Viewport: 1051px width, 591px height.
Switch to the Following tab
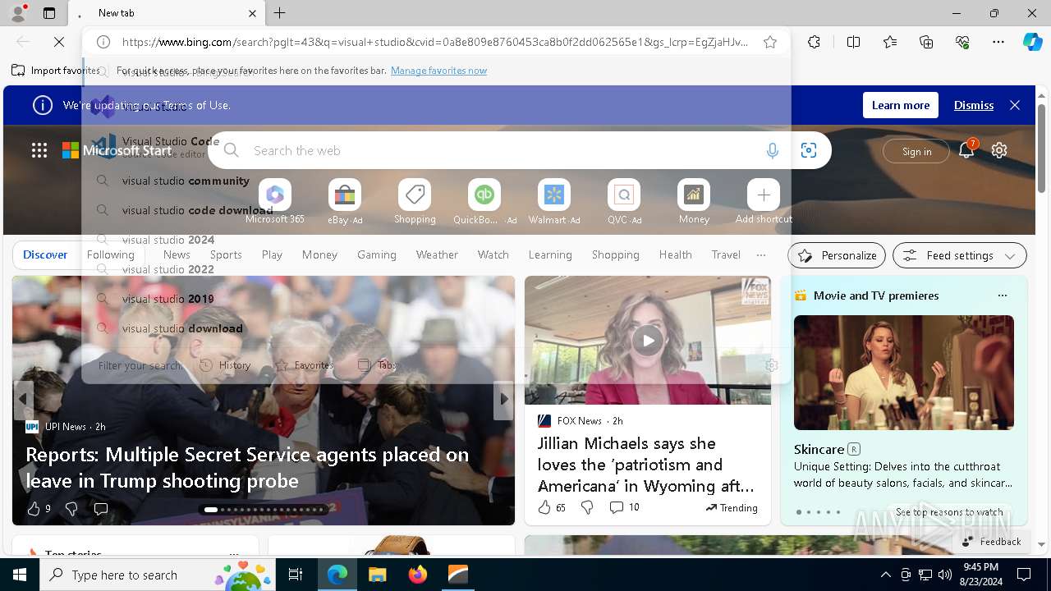point(111,254)
